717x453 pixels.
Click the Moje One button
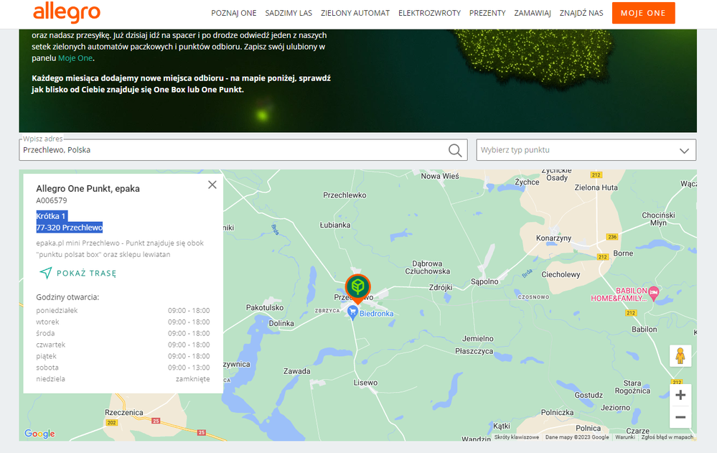pos(643,13)
